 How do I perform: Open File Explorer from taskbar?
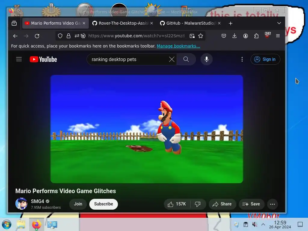coord(21,224)
